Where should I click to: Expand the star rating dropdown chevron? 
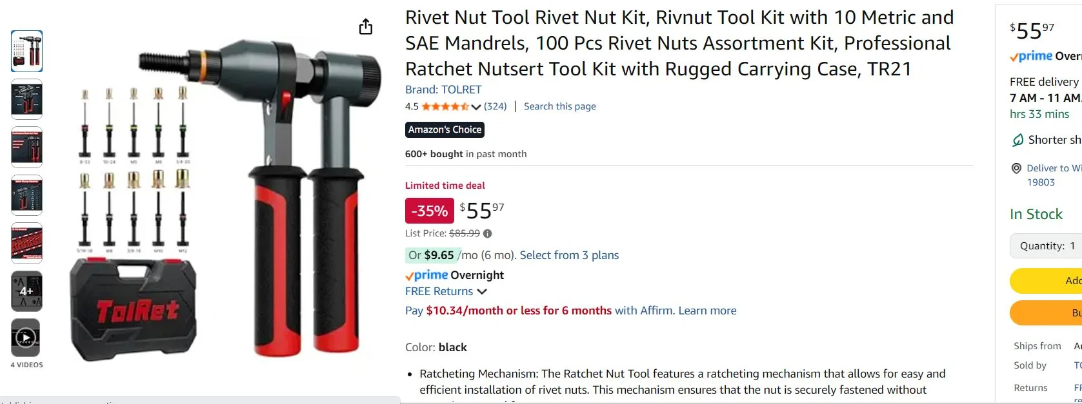[x=476, y=107]
